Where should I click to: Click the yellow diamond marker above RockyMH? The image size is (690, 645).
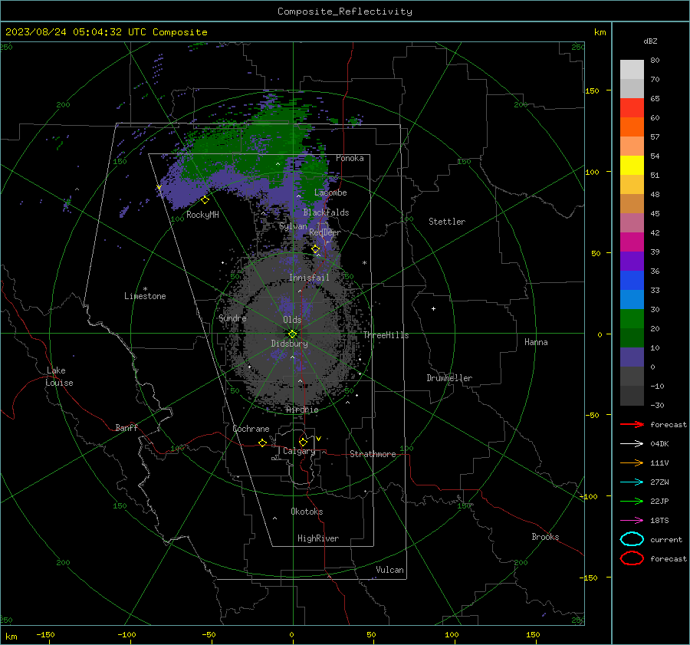click(205, 200)
